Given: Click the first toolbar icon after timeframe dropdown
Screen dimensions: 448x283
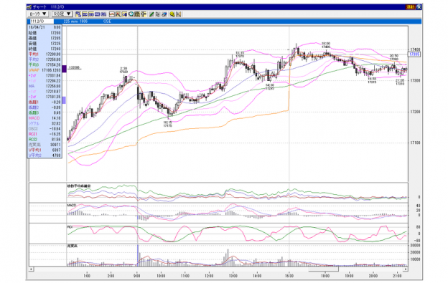Looking at the screenshot, I should 78,14.
